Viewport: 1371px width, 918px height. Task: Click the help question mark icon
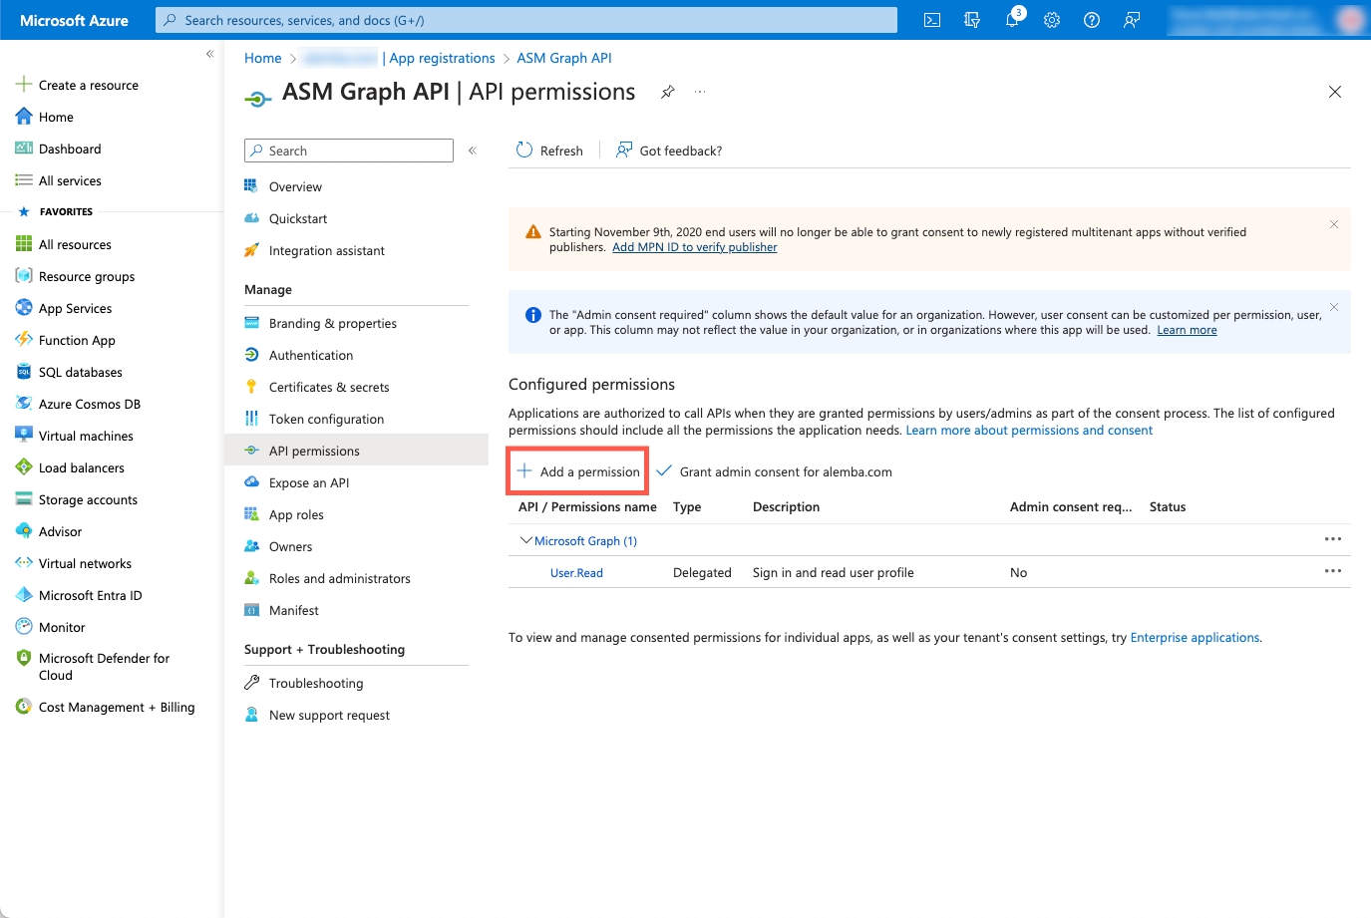1092,20
